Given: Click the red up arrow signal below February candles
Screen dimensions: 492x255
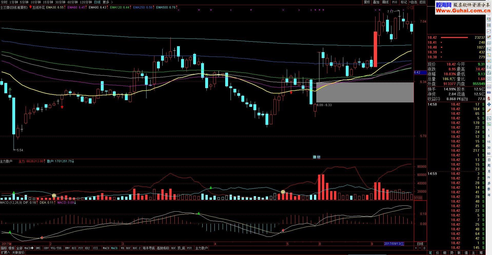Looking at the screenshot, I should point(62,107).
